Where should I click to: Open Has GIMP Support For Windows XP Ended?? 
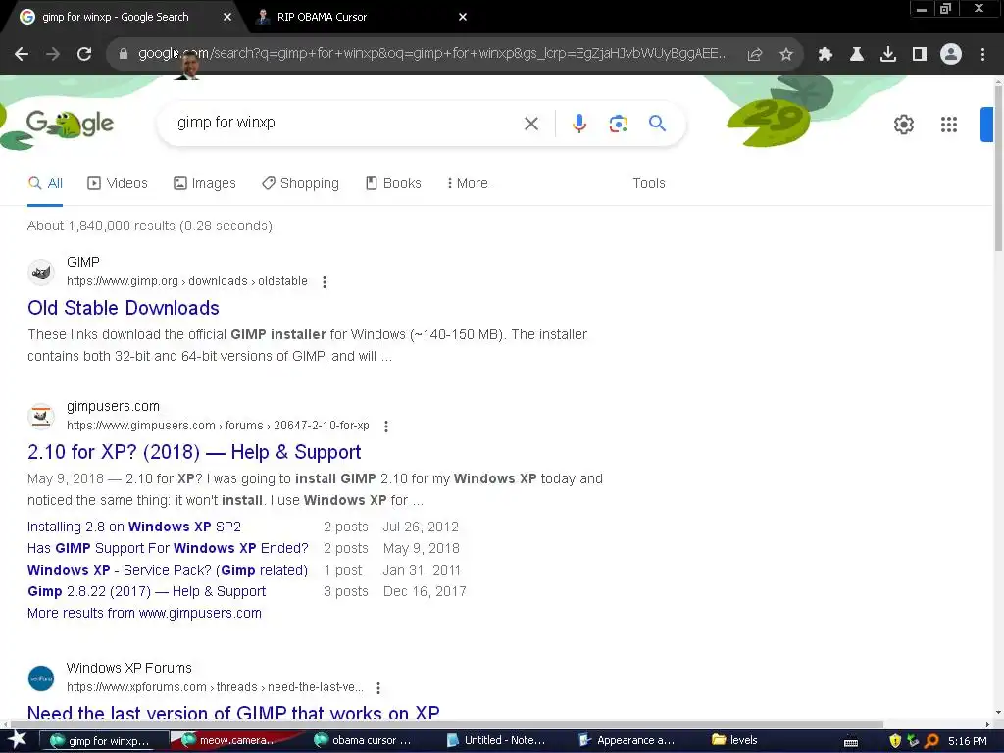[168, 549]
